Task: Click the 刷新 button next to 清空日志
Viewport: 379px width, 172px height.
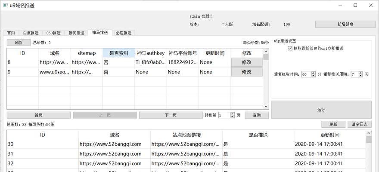Action: tap(333, 124)
